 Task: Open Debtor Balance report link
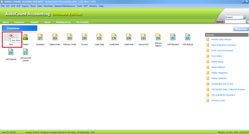click(218, 67)
